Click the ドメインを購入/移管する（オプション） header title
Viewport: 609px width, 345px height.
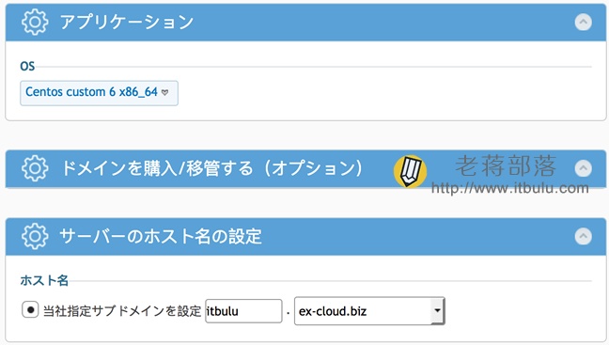(x=212, y=168)
